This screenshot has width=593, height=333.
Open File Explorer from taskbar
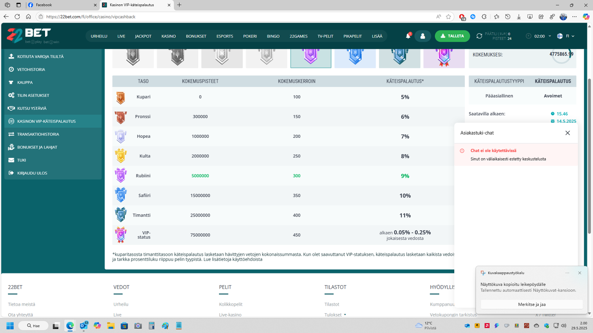pyautogui.click(x=111, y=326)
